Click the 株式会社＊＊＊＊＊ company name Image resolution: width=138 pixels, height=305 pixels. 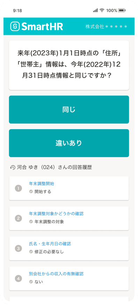coord(106,27)
